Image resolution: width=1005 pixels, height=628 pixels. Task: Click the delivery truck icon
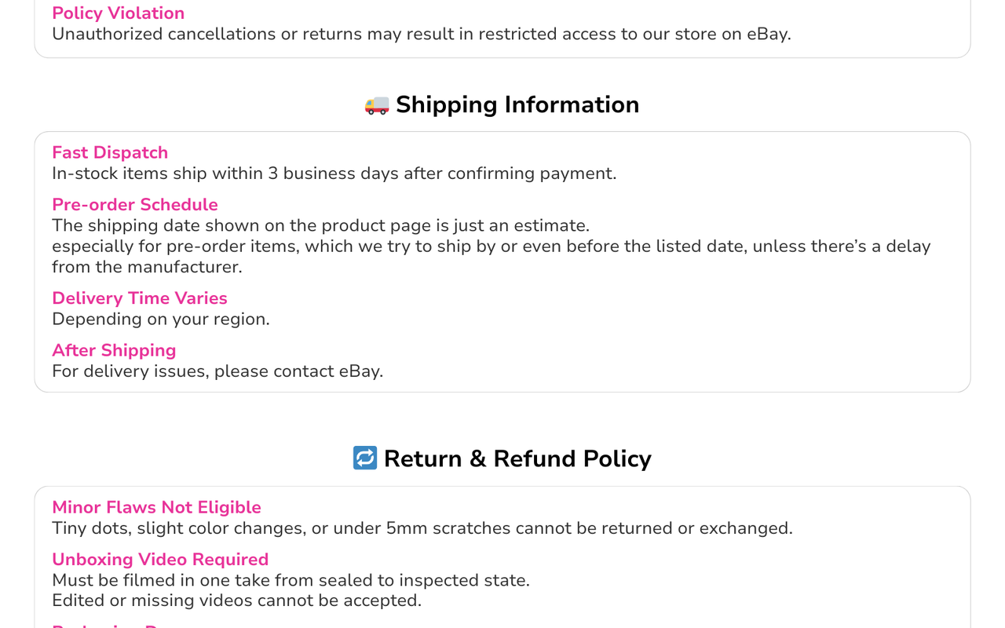[x=377, y=105]
